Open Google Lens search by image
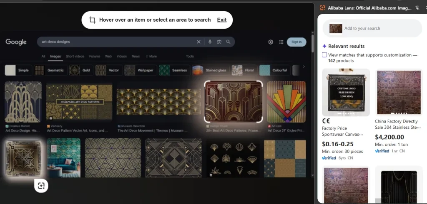 click(x=219, y=42)
